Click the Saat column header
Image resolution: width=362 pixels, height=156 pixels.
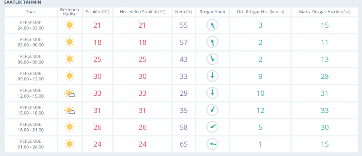[31, 12]
